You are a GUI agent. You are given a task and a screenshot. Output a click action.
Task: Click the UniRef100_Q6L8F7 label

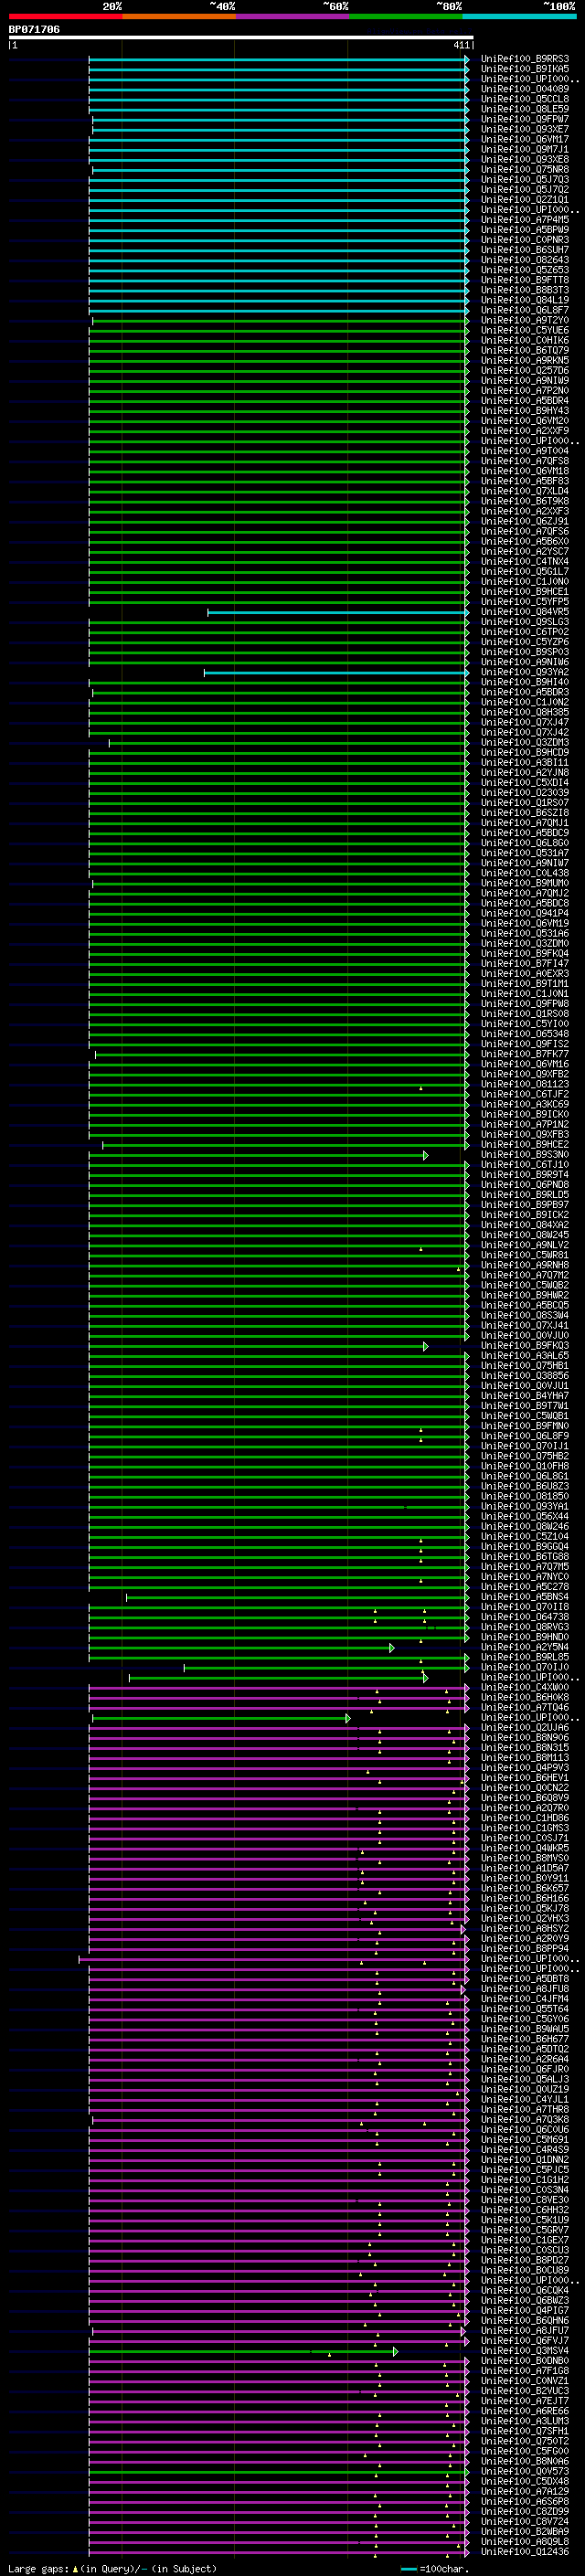click(x=525, y=310)
